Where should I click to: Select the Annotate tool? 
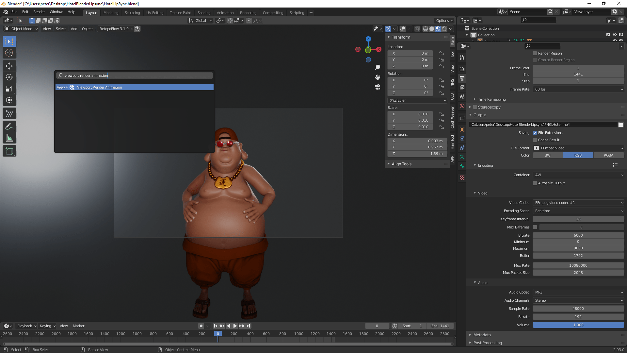tap(9, 126)
